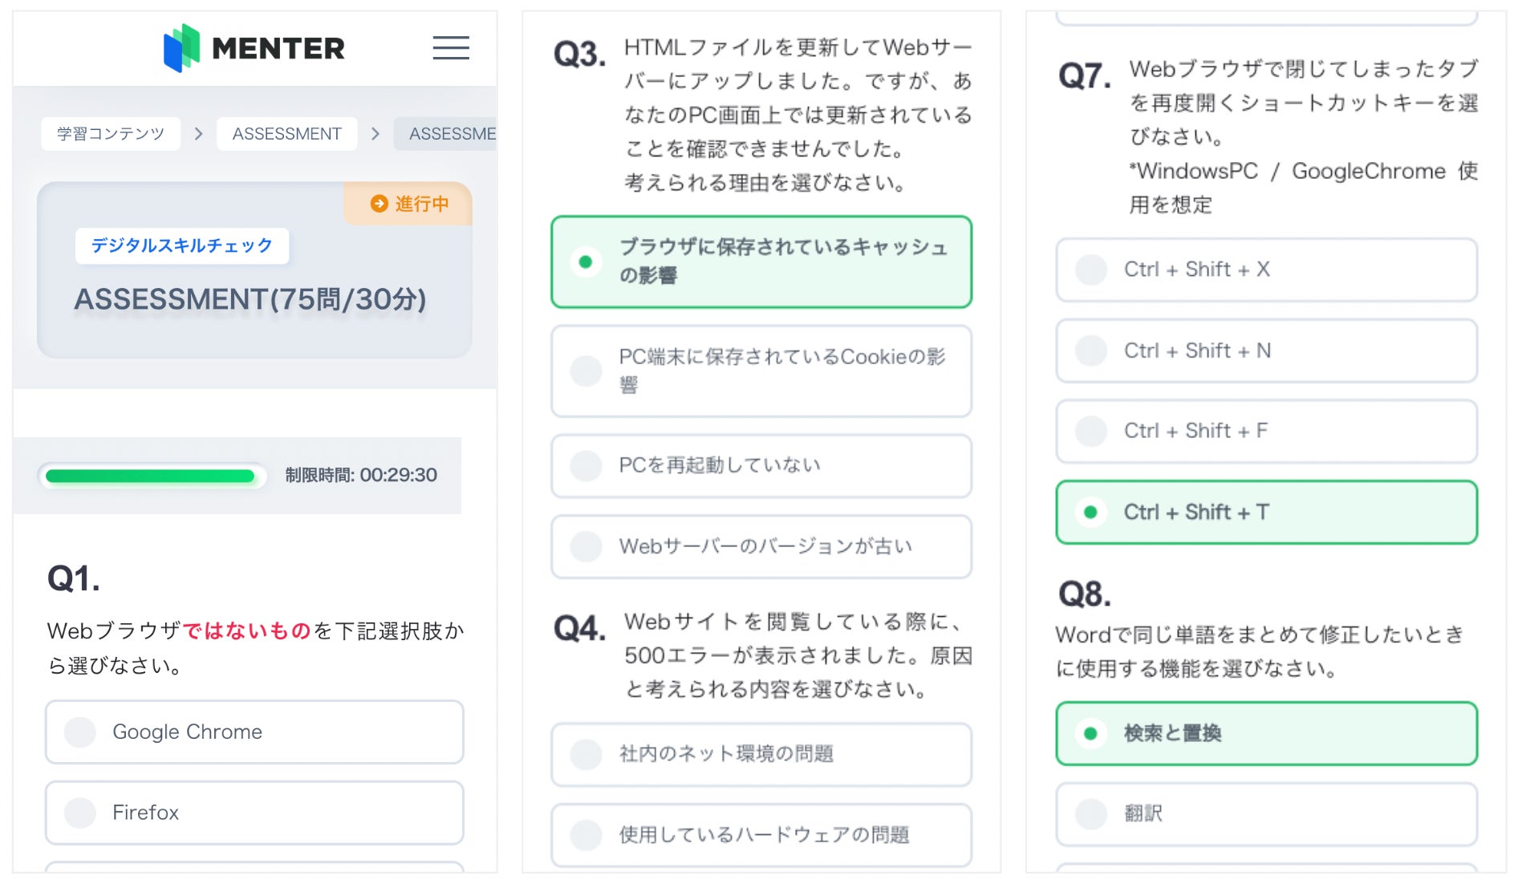Select Webサーバーのバージョンが古い answer
Screen dimensions: 1518x884
[761, 546]
